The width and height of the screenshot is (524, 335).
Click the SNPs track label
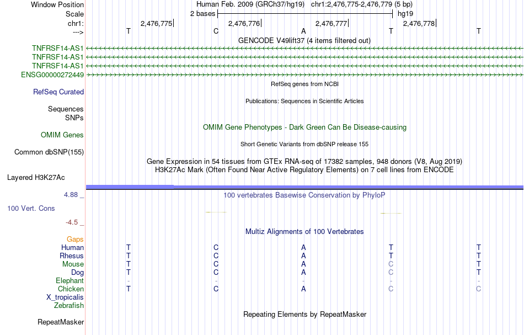(74, 118)
